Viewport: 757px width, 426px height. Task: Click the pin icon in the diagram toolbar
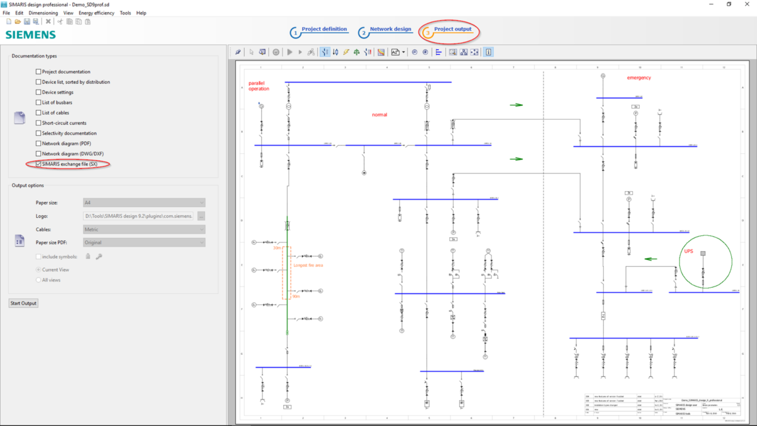coord(238,52)
